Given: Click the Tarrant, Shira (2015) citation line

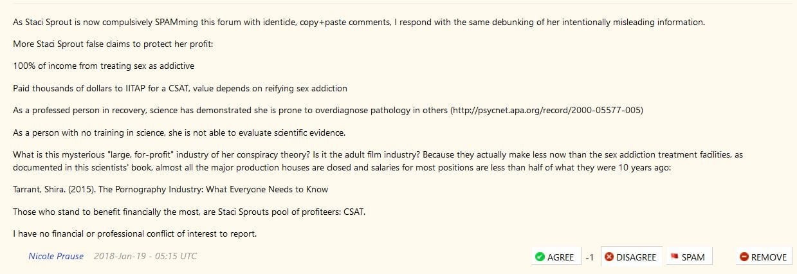Looking at the screenshot, I should (x=170, y=189).
